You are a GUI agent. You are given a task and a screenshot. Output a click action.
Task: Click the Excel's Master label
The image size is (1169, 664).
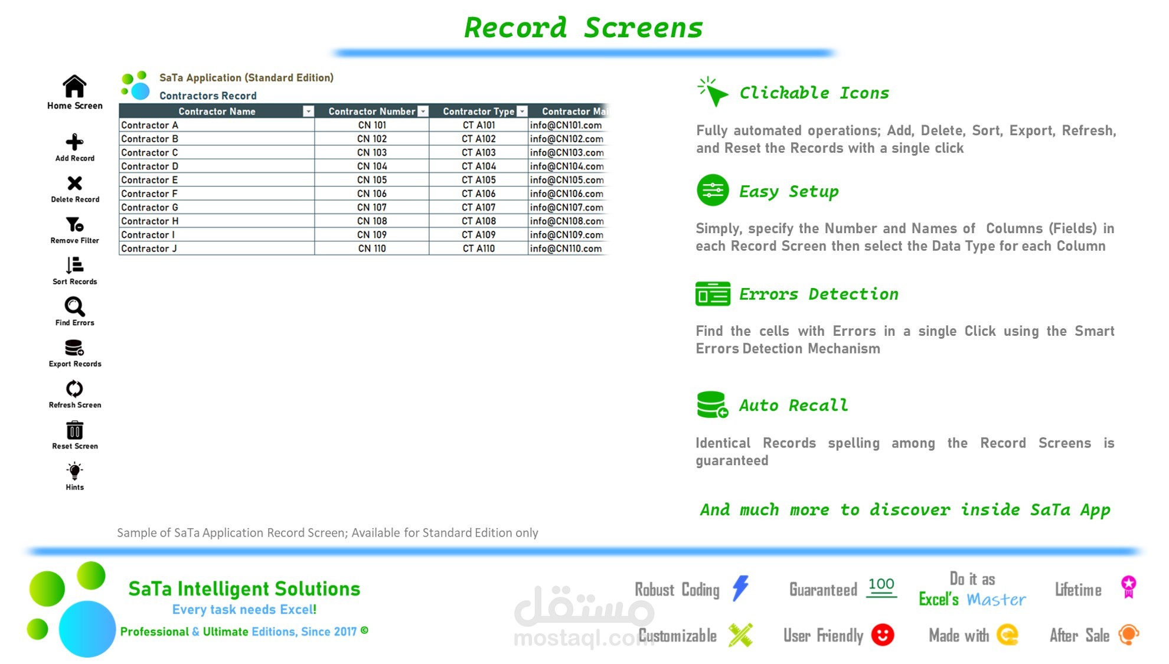pyautogui.click(x=972, y=599)
